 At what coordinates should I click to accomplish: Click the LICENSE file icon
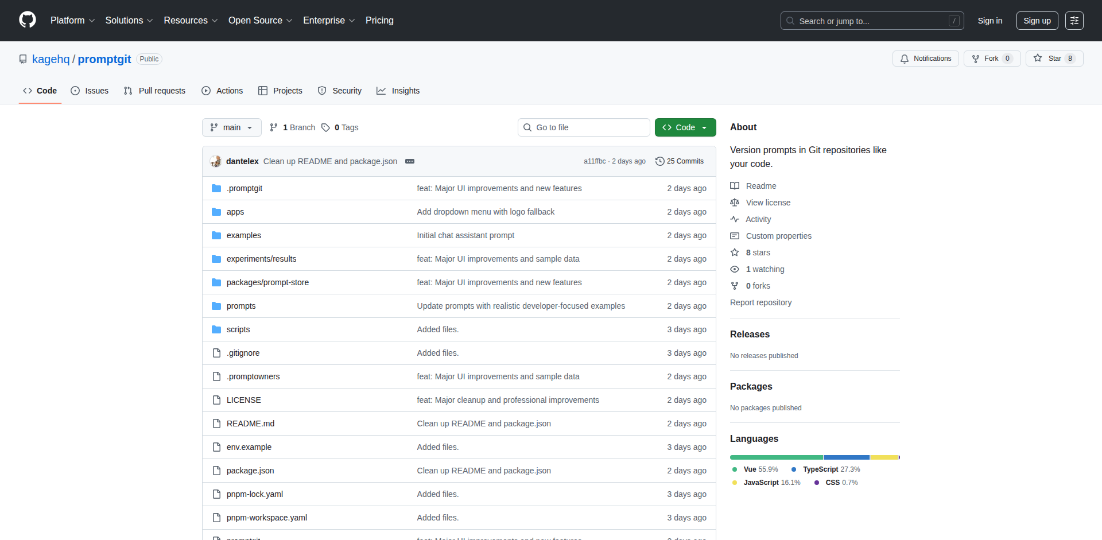click(x=216, y=400)
